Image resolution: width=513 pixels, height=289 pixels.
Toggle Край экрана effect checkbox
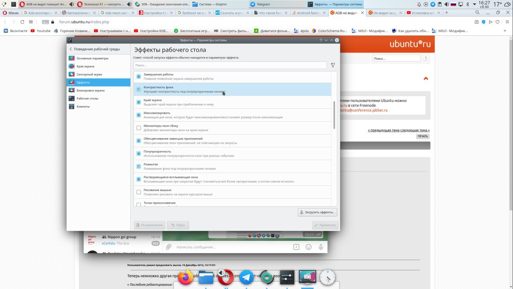(x=139, y=102)
